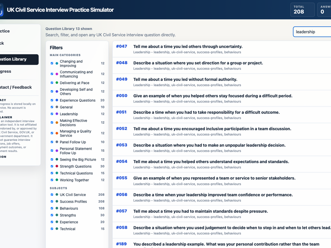Open question #055 representing team to stakeholders
Image resolution: width=331 pixels, height=248 pixels.
click(222, 181)
